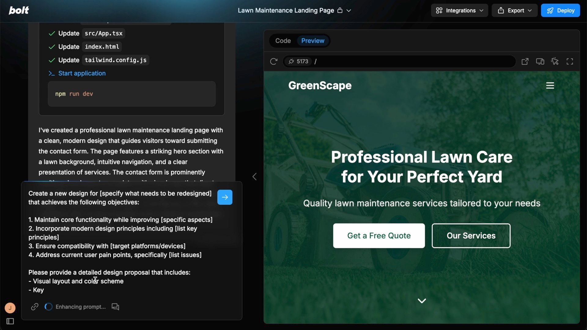Open the project lock visibility icon
The image size is (587, 330).
340,10
